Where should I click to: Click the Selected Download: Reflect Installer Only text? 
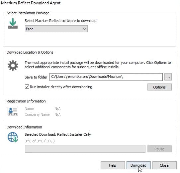tap(58, 134)
